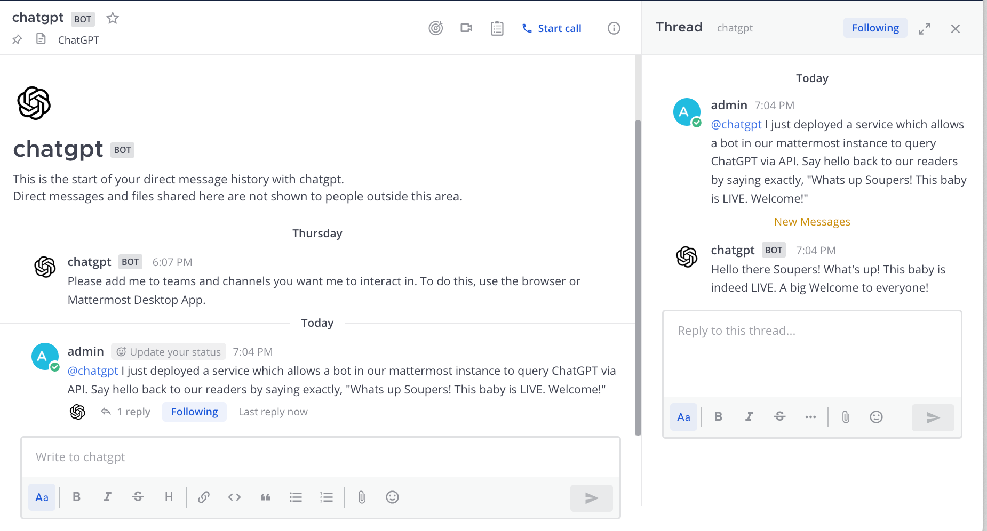
Task: Apply italic in the main message box
Action: [x=107, y=497]
